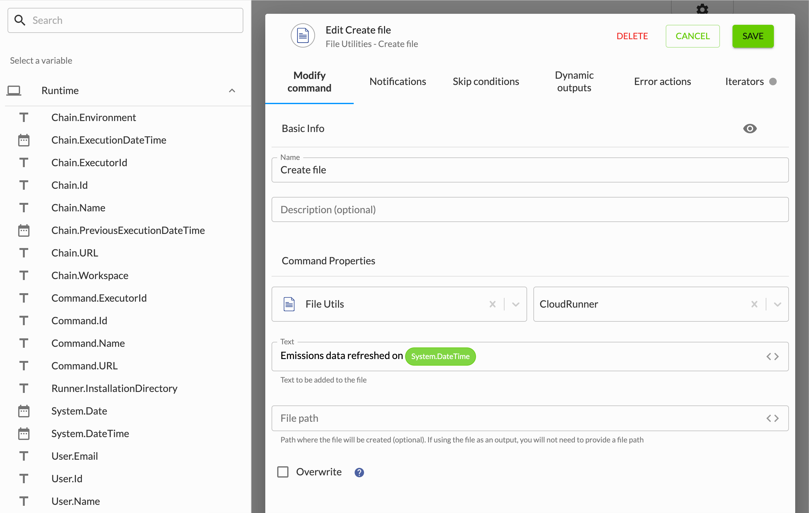Screen dimensions: 809x513
Task: Open the Notifications tab
Action: pyautogui.click(x=398, y=82)
